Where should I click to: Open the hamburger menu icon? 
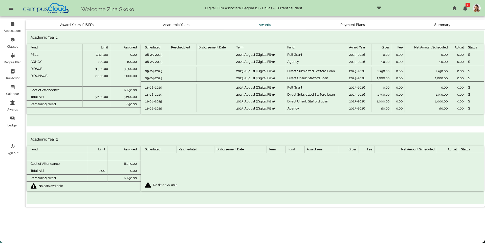[11, 8]
